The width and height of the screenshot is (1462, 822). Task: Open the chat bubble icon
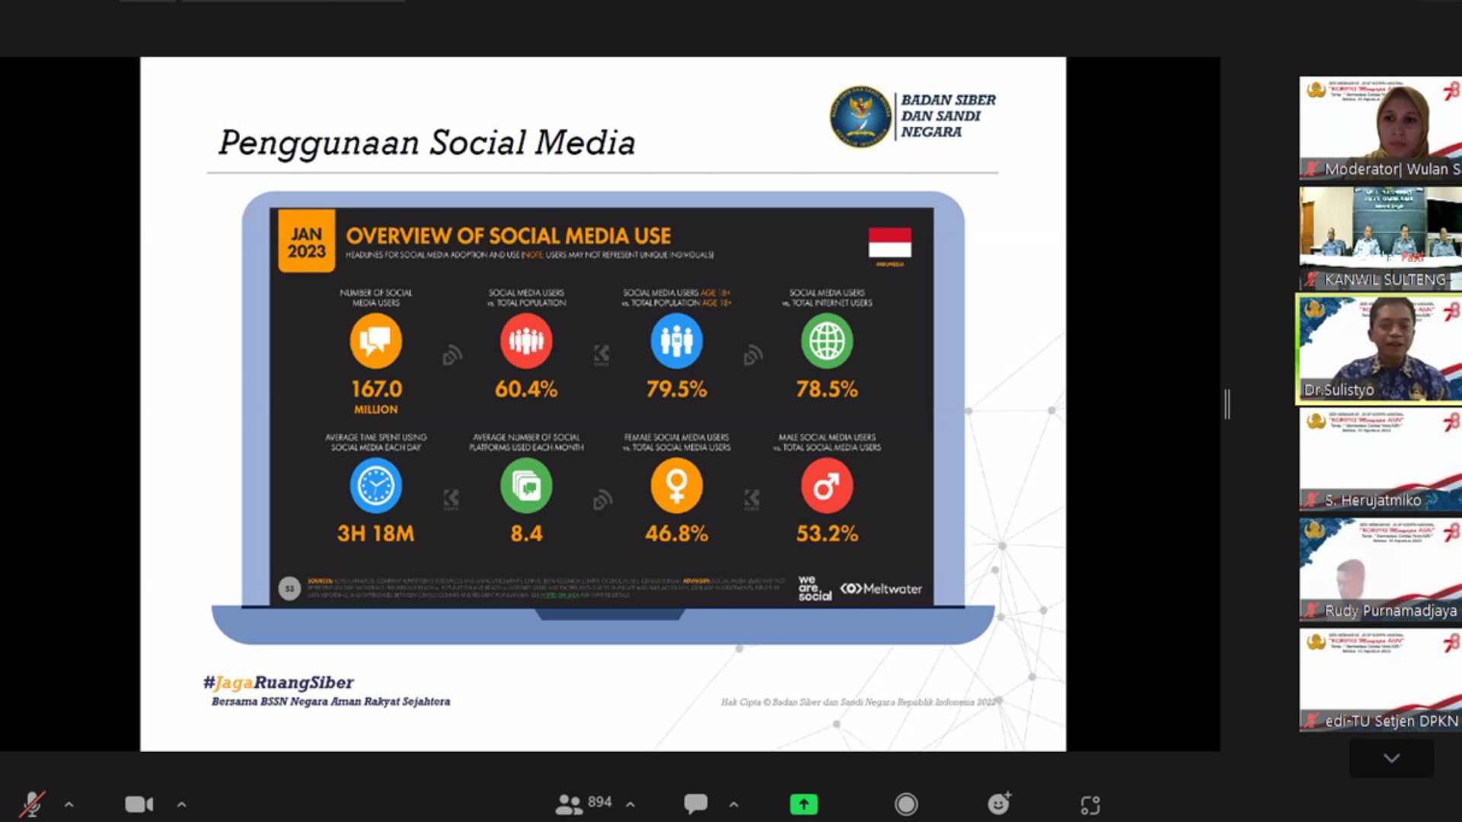coord(695,803)
